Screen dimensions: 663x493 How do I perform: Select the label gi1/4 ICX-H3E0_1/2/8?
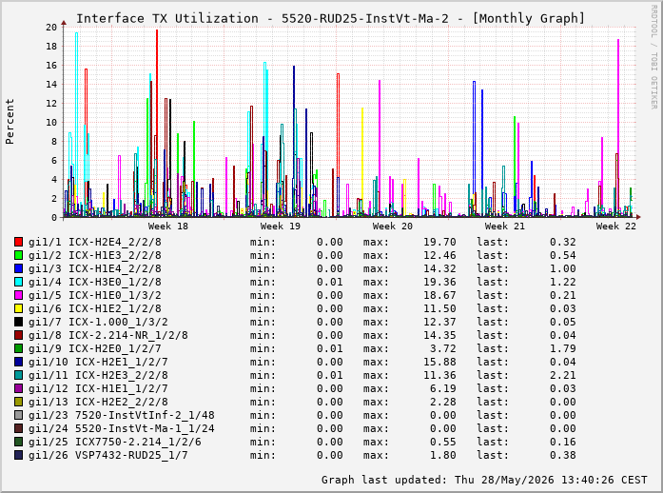point(95,282)
